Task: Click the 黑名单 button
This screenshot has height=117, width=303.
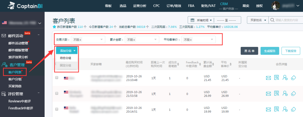Action: [x=249, y=51]
